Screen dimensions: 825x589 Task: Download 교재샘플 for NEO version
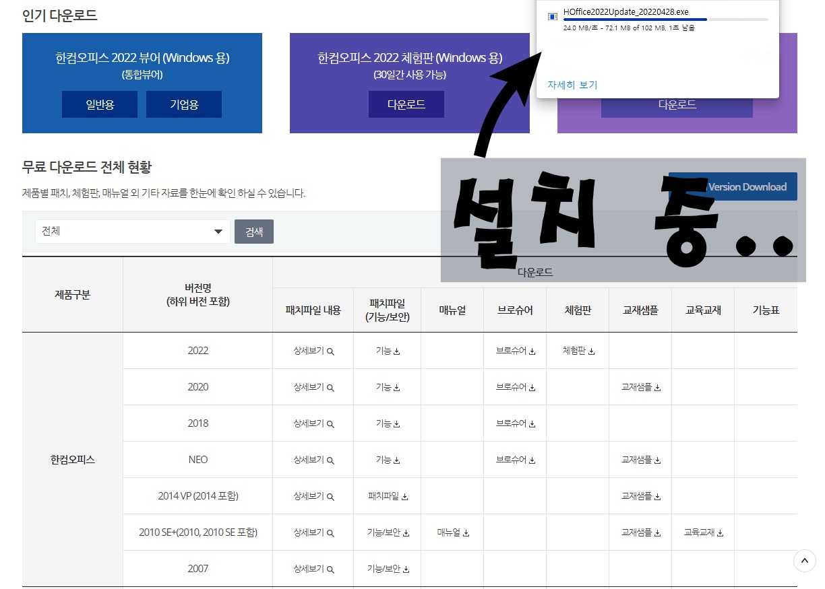point(641,460)
